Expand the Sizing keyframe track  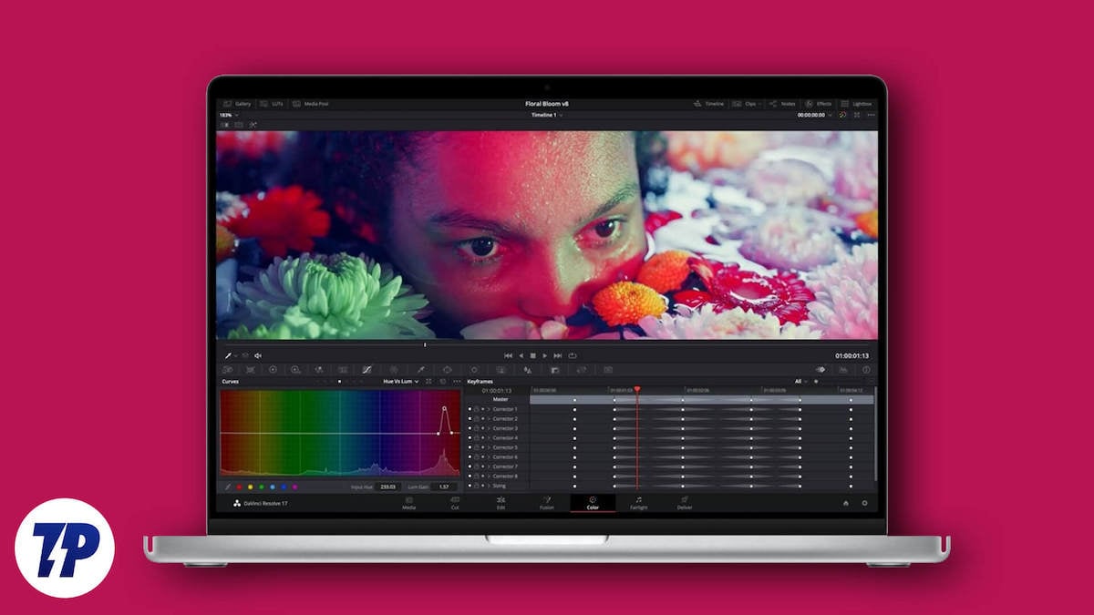488,486
